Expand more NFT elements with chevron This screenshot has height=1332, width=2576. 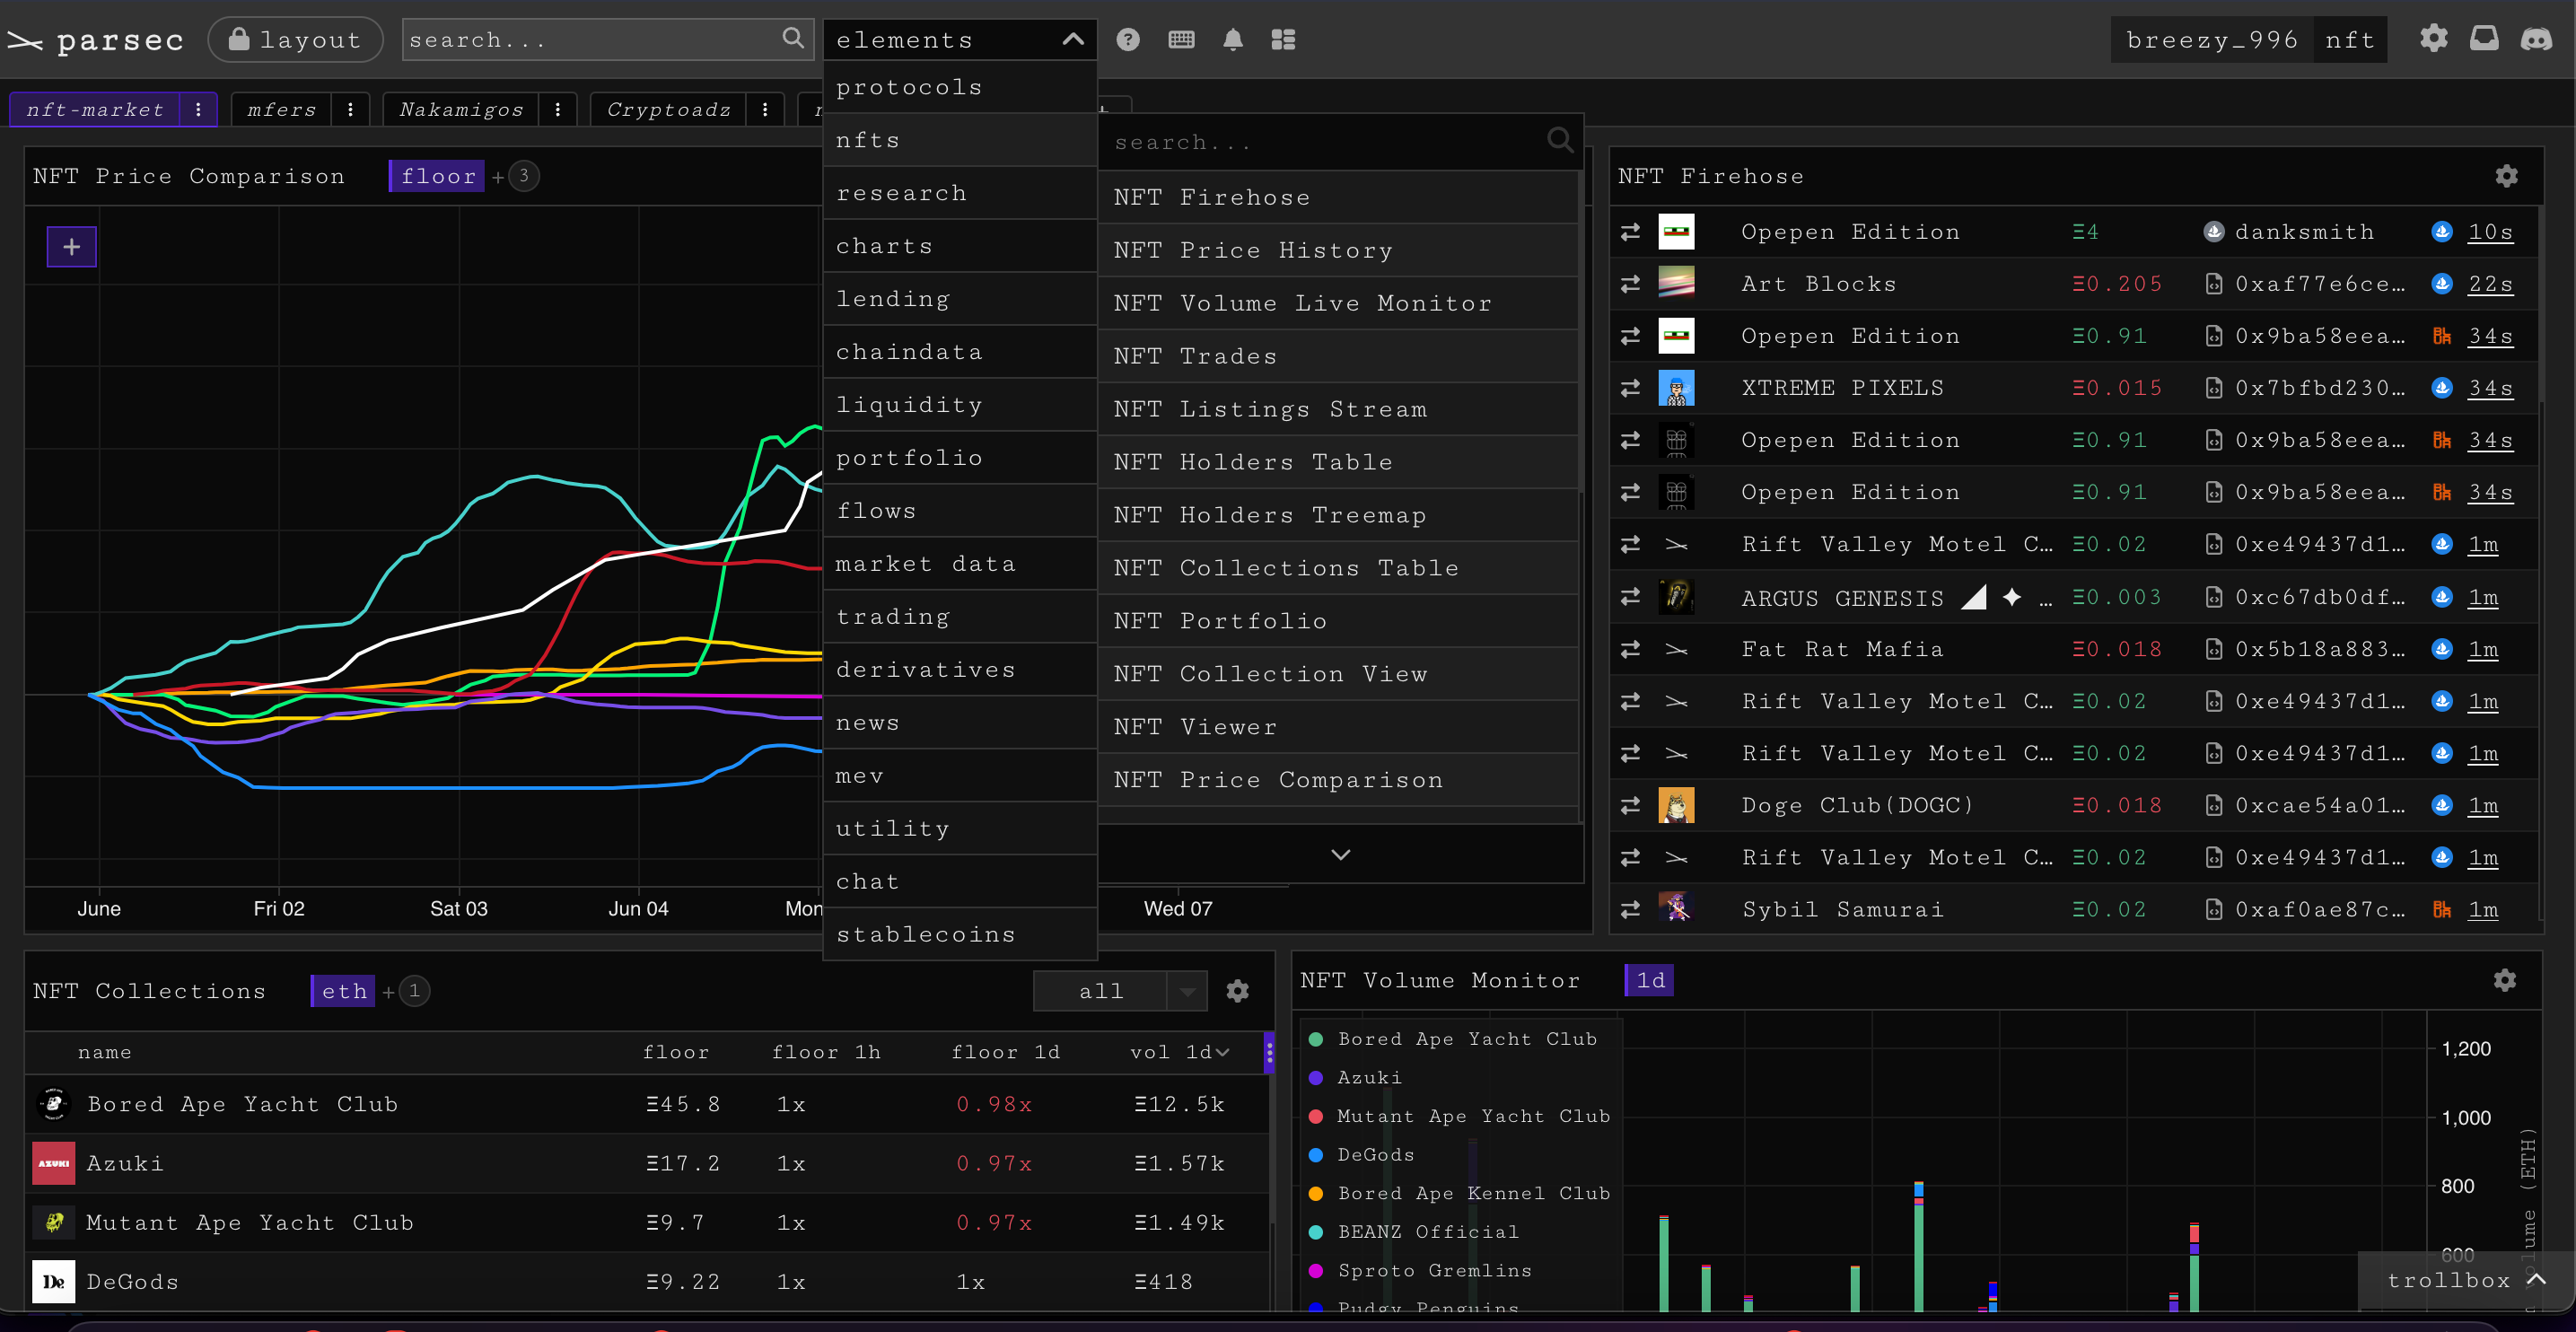tap(1340, 854)
